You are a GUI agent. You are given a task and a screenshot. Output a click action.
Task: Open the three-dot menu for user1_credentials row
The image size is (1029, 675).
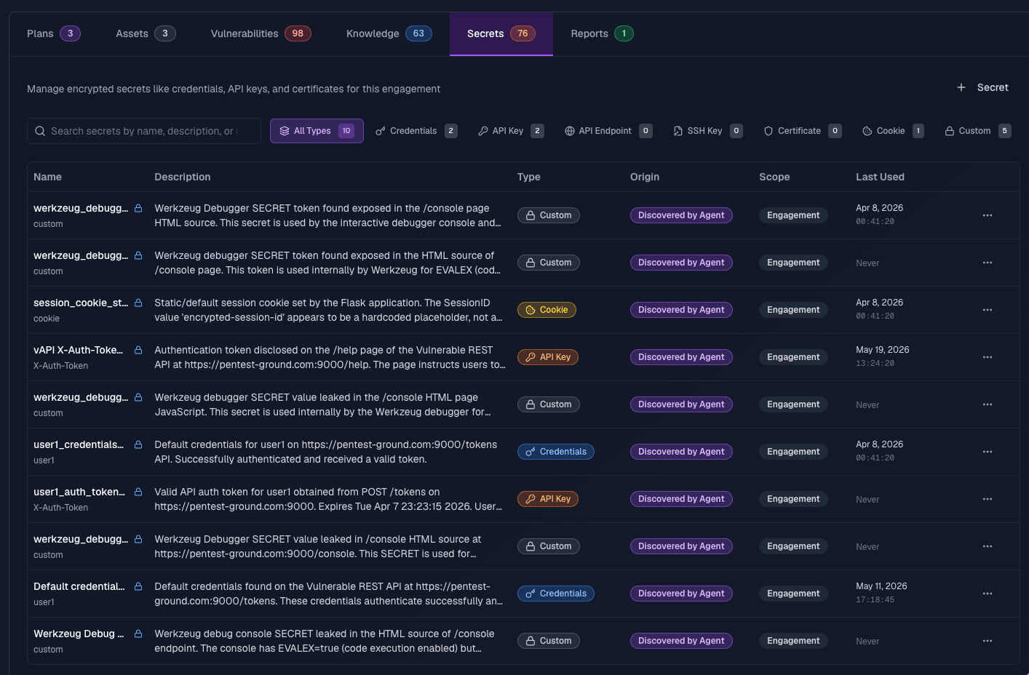coord(988,452)
